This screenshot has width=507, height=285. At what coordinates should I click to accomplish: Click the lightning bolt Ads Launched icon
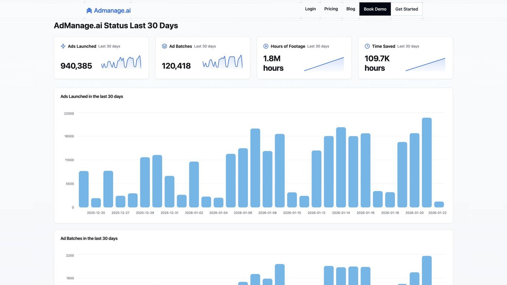tap(63, 46)
